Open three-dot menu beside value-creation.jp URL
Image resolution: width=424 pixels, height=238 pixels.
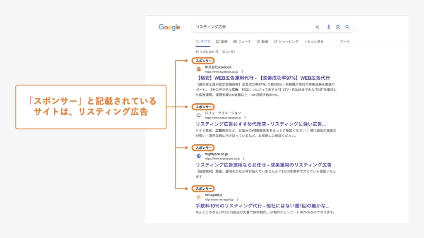coord(245,118)
